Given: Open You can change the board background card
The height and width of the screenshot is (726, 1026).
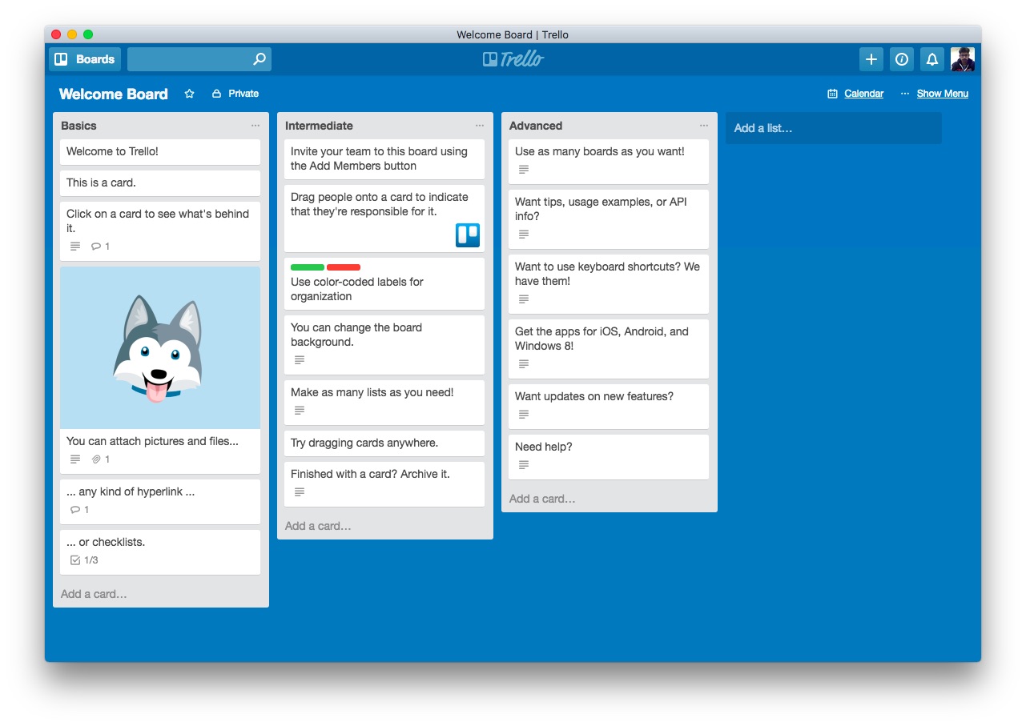Looking at the screenshot, I should tap(384, 345).
